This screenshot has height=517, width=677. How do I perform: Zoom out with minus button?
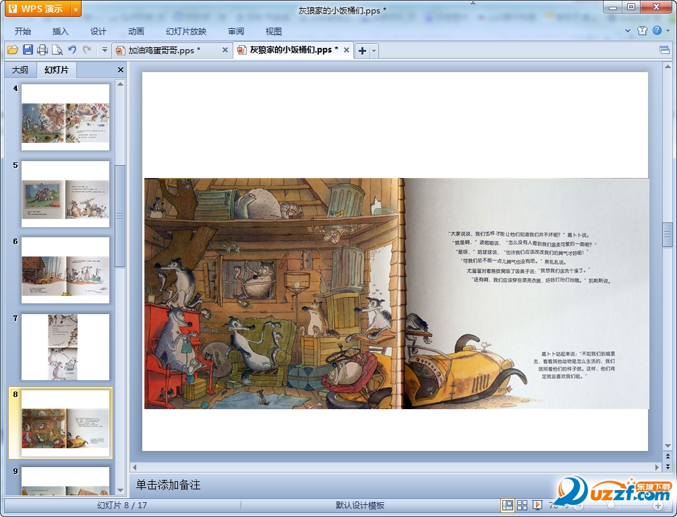[578, 506]
